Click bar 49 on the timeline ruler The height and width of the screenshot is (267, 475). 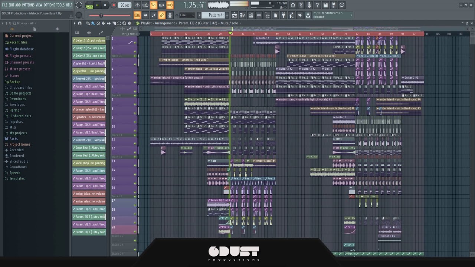pyautogui.click(x=277, y=34)
